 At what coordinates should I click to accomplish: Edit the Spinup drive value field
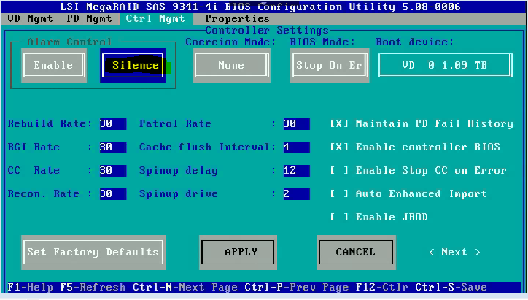(x=297, y=194)
